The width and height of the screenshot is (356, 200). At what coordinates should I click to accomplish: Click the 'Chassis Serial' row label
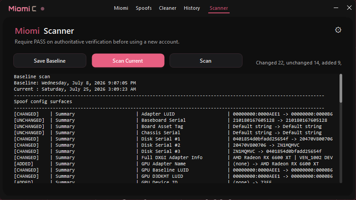(161, 132)
